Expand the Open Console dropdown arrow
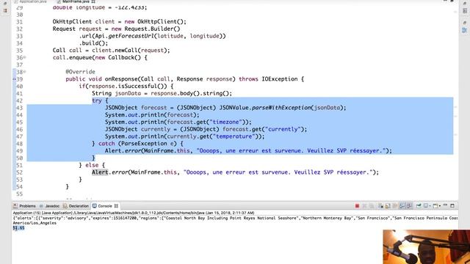The height and width of the screenshot is (264, 470). (440, 206)
